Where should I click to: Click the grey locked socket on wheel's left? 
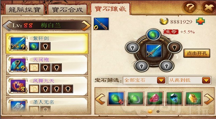pos(133,48)
